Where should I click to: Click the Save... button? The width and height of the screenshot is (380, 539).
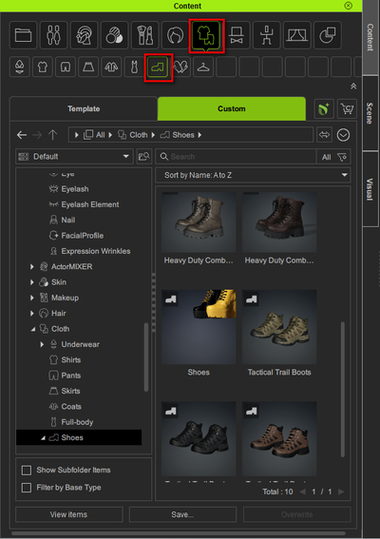(182, 514)
